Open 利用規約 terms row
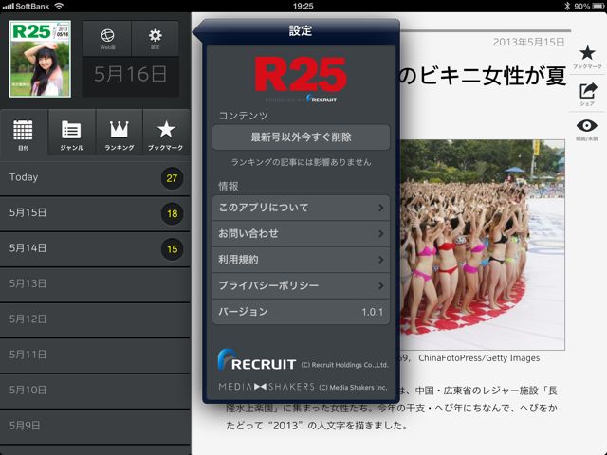Image resolution: width=607 pixels, height=455 pixels. [301, 260]
